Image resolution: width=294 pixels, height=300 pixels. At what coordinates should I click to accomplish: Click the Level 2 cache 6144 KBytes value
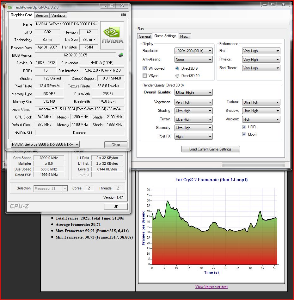pyautogui.click(x=107, y=169)
